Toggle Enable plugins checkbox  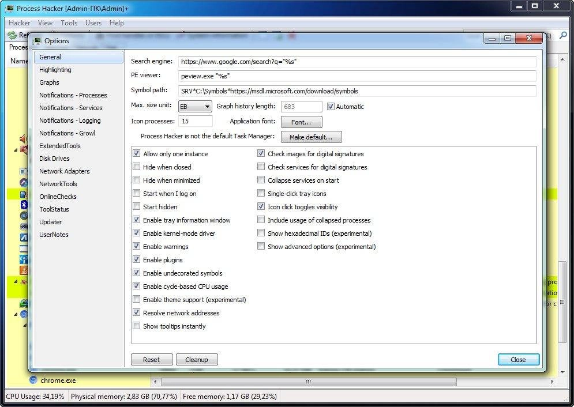click(x=136, y=259)
